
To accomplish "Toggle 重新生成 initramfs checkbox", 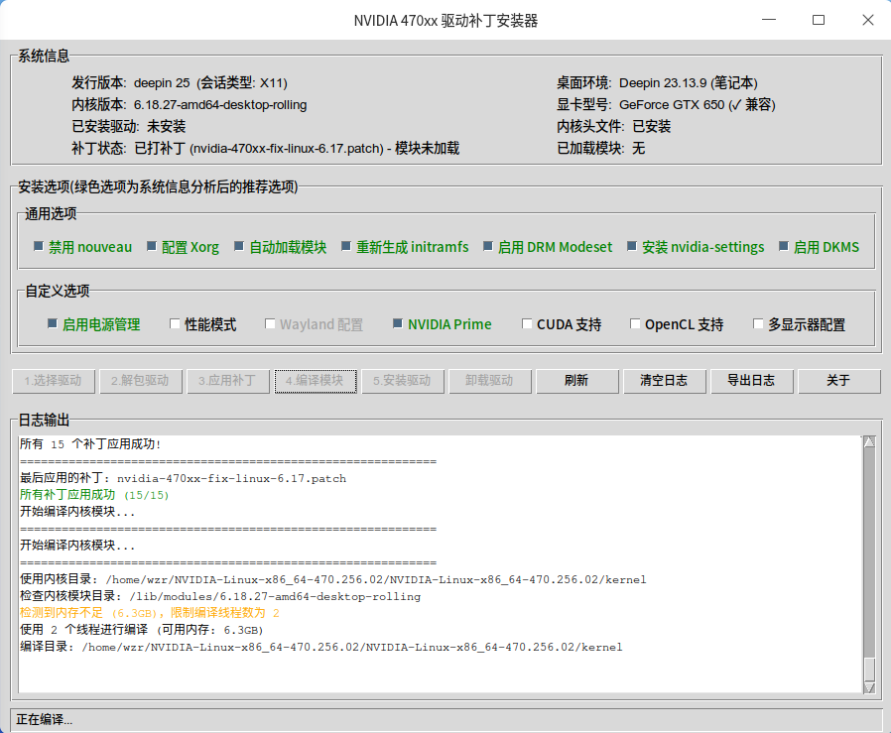I will coord(346,247).
